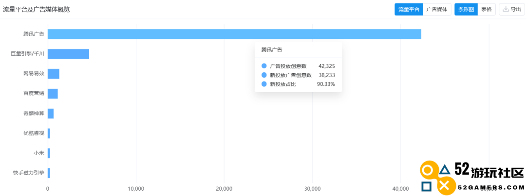Image resolution: width=526 pixels, height=196 pixels.
Task: Click the 巨量引擎/千川 axis label
Action: 27,54
